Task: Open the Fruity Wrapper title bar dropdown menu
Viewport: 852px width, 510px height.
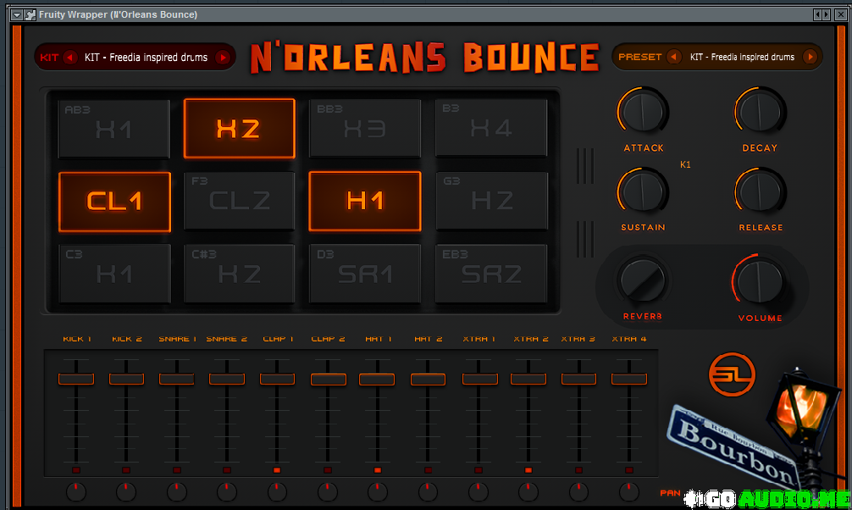Action: 16,14
